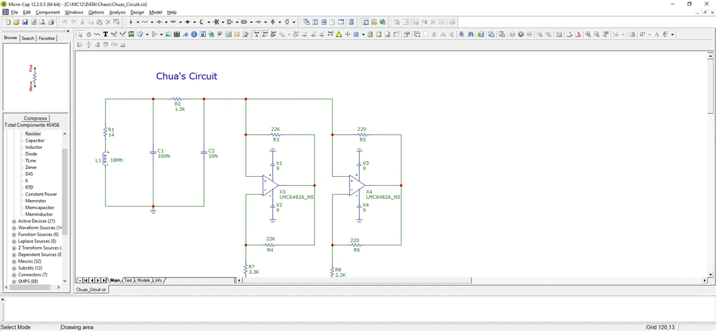
Task: Switch to the Info page tab
Action: tap(159, 280)
